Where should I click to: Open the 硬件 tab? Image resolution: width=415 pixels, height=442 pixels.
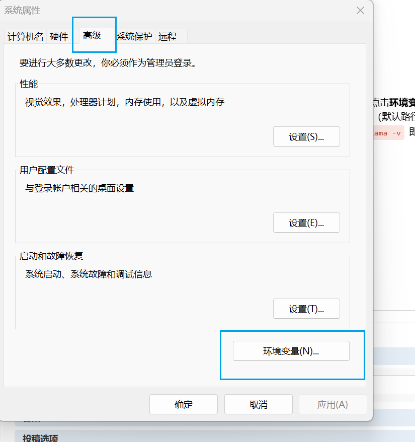point(59,36)
